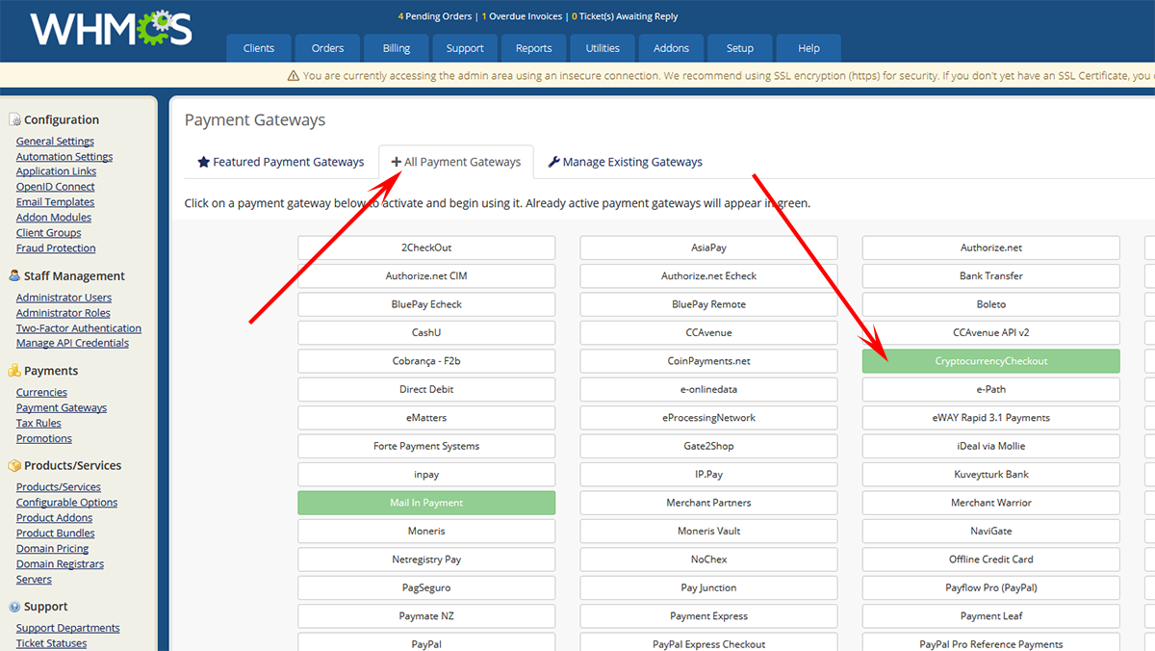Click the active Mail In Payment gateway
The width and height of the screenshot is (1155, 651).
pos(426,503)
